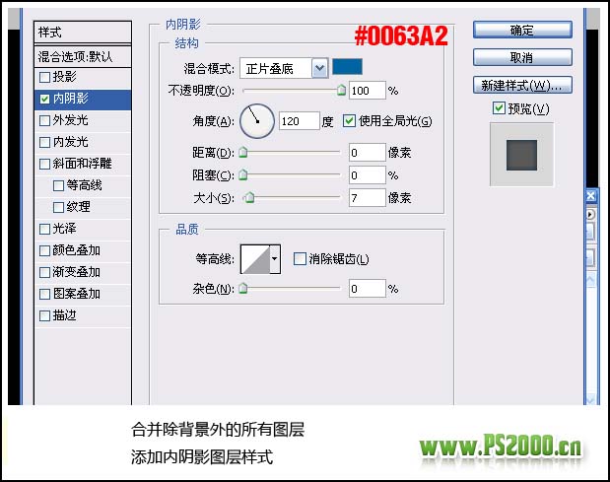
Task: Enable the 内发光 inner glow checkbox
Action: 44,142
